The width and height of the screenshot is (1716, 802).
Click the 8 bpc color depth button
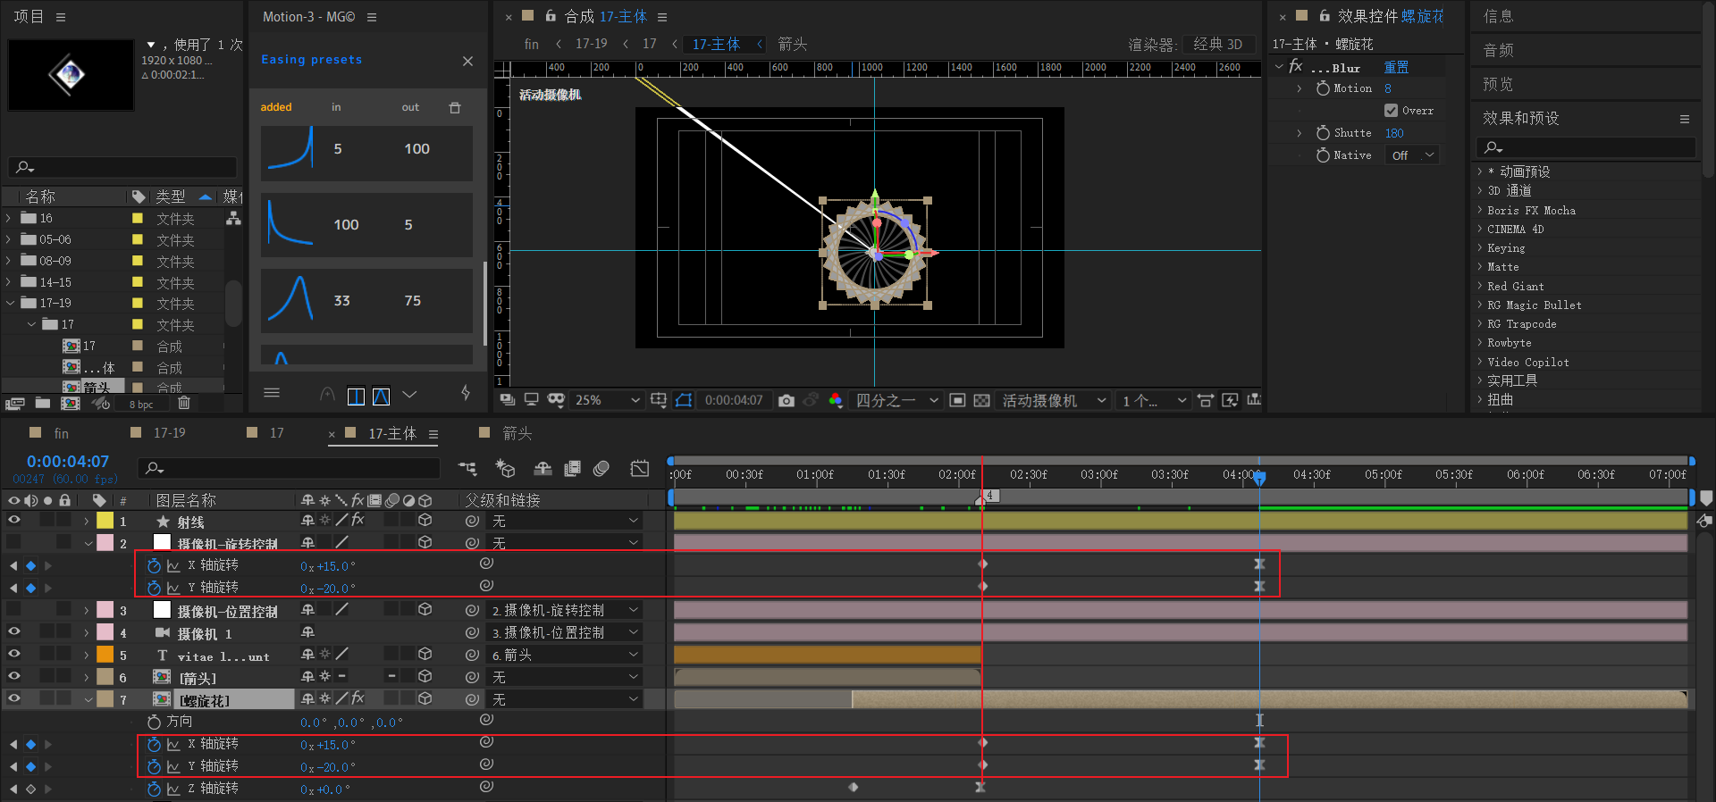click(141, 405)
